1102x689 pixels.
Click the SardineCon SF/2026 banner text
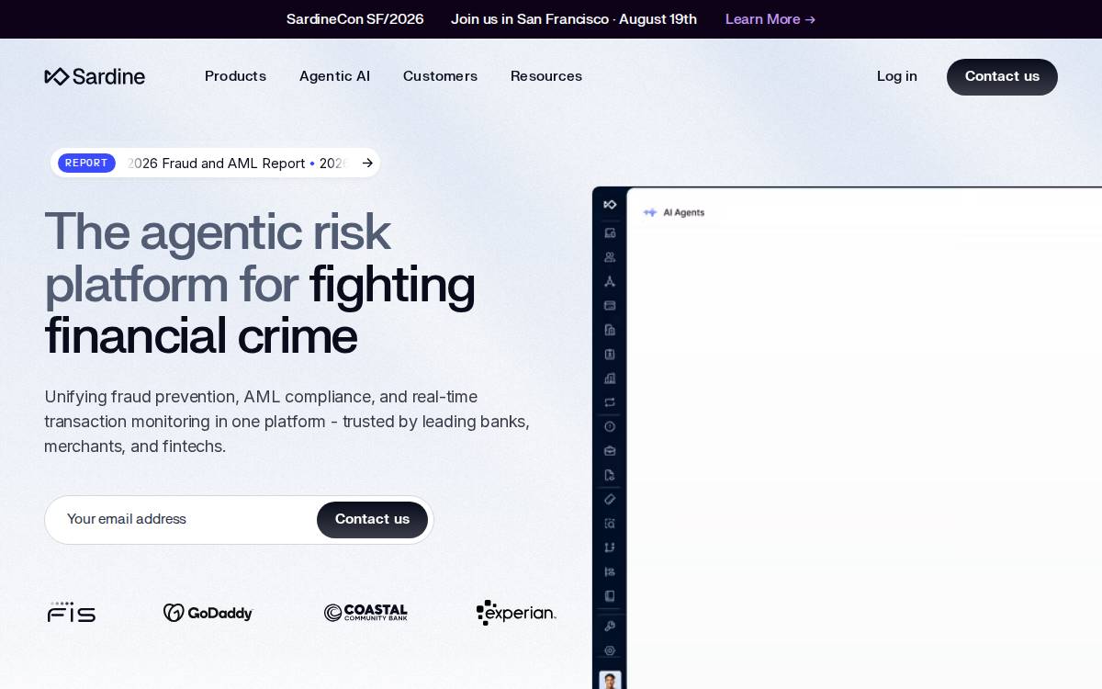coord(354,19)
